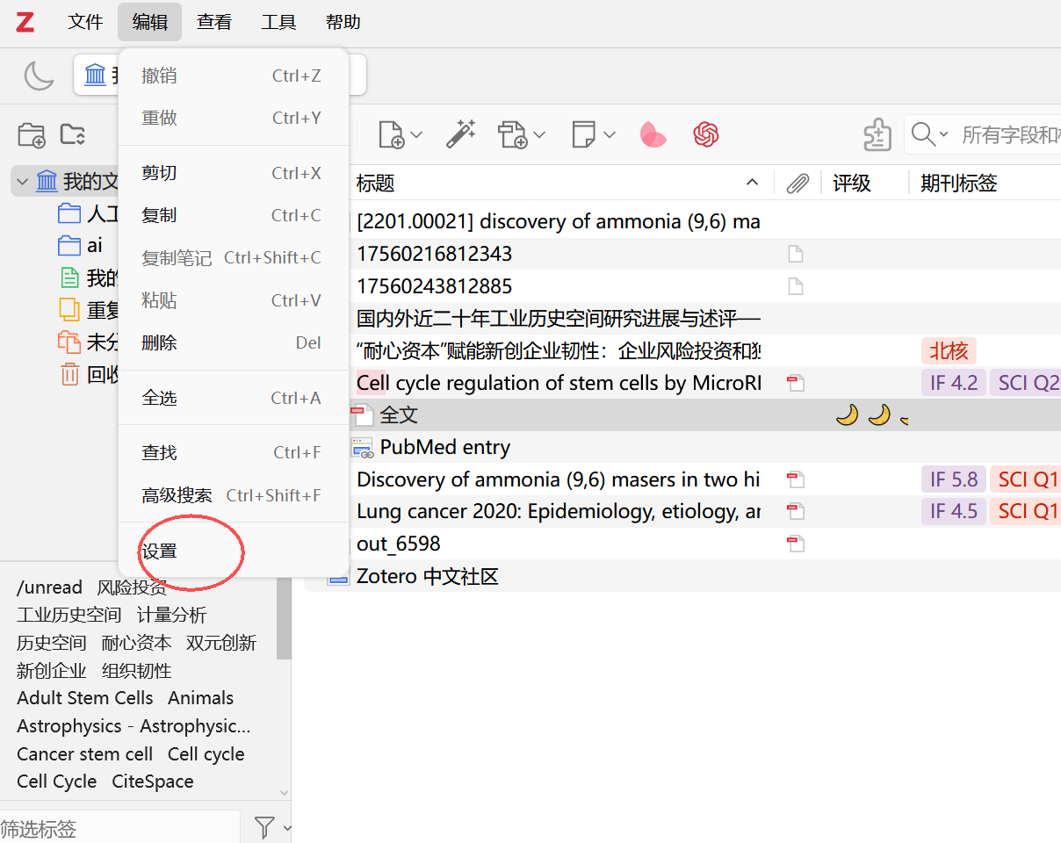Select 设置 in the edit menu
1061x843 pixels.
click(x=160, y=551)
